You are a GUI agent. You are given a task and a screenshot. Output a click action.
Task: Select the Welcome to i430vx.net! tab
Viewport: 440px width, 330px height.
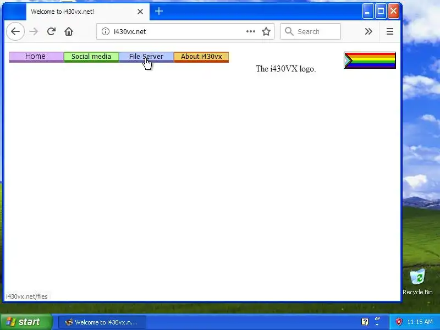88,12
